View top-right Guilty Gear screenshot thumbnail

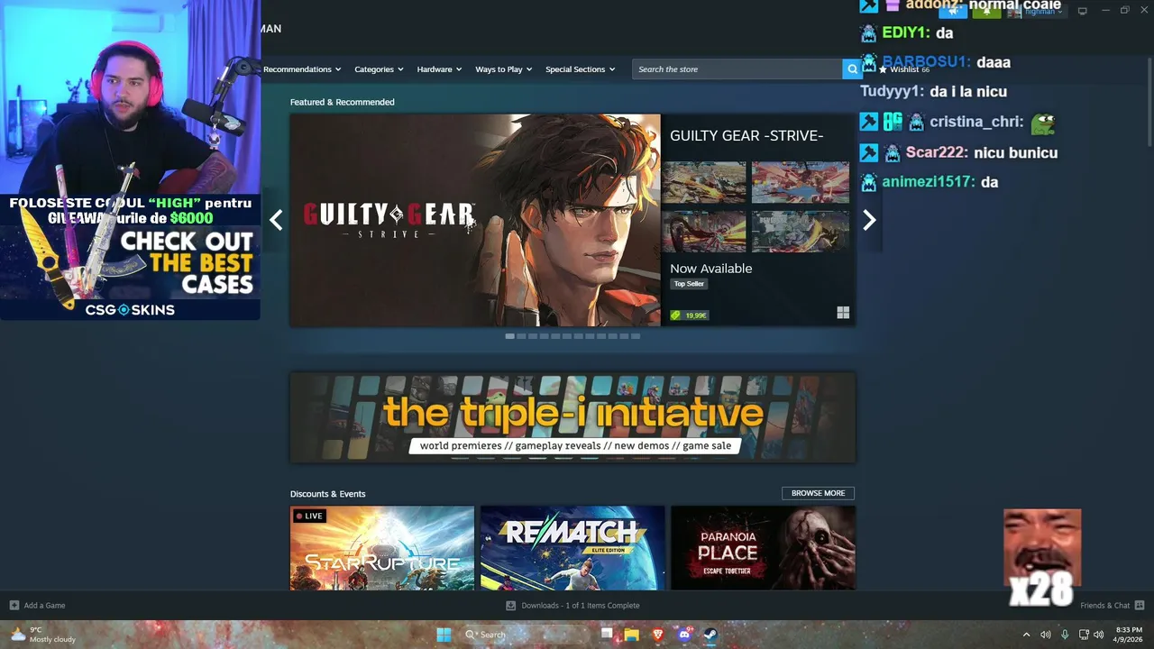click(801, 182)
